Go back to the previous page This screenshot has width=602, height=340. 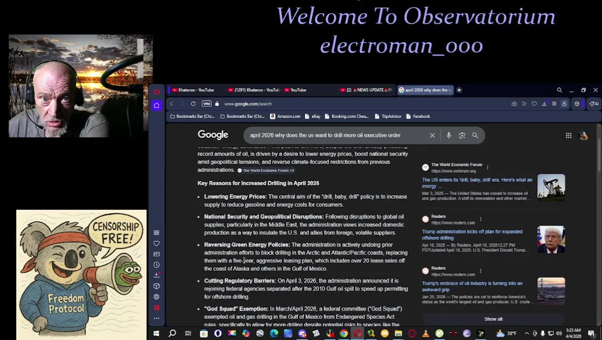171,104
